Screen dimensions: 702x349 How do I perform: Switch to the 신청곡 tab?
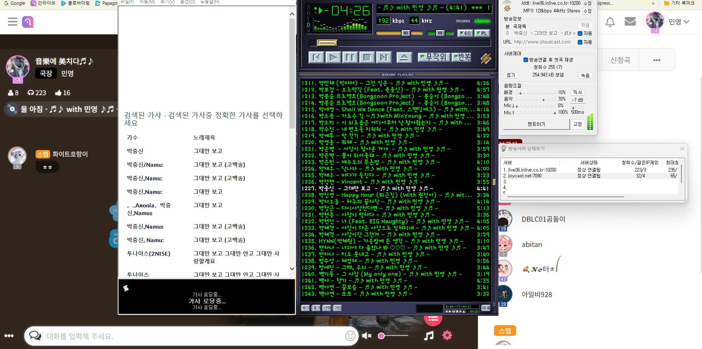[620, 60]
